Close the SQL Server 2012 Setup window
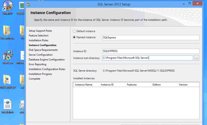Screen dimensions: 207x125 click(x=197, y=3)
